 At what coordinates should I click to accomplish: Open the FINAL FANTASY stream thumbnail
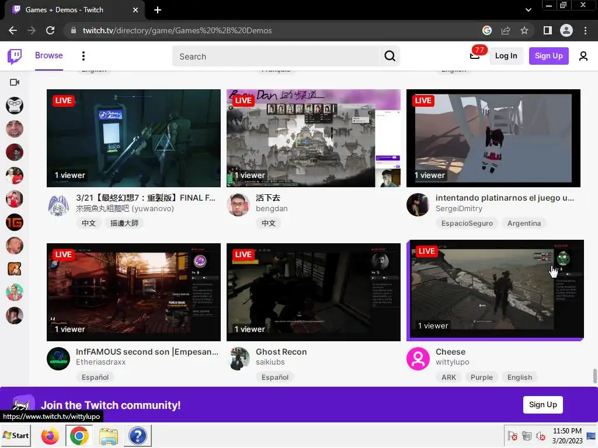134,138
